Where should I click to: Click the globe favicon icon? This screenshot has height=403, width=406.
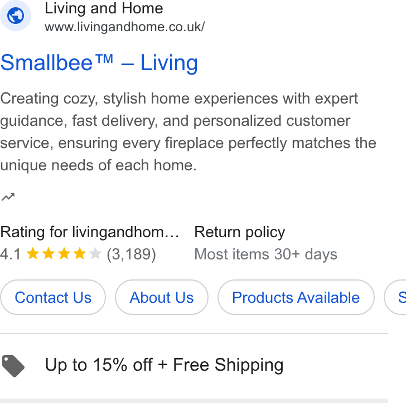16,16
